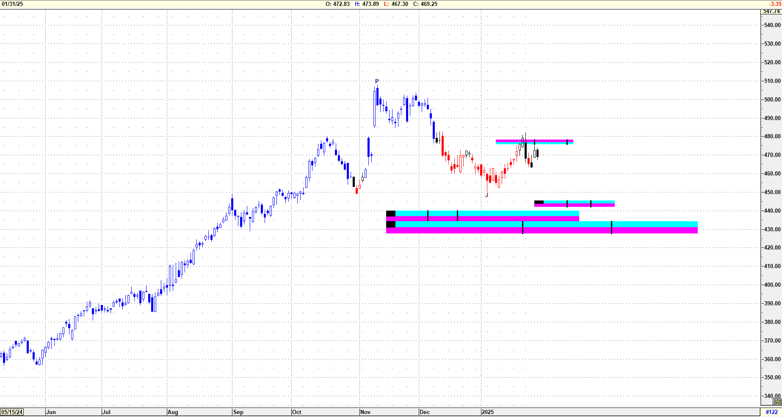Click the 05/15/24 start date box
Image resolution: width=782 pixels, height=417 pixels.
point(12,412)
